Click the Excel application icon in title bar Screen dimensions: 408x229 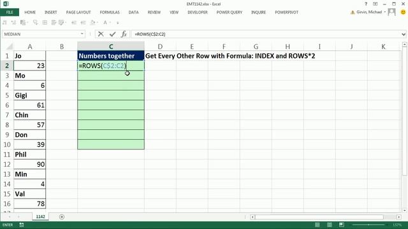tap(6, 4)
